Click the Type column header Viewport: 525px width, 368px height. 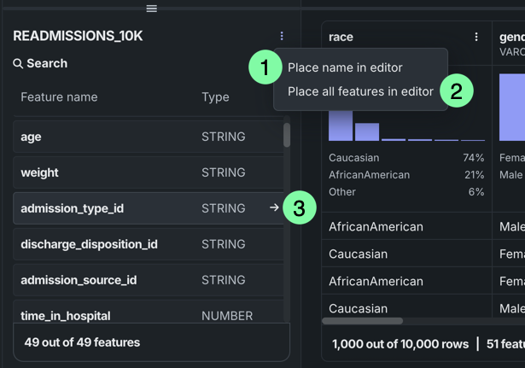point(215,97)
